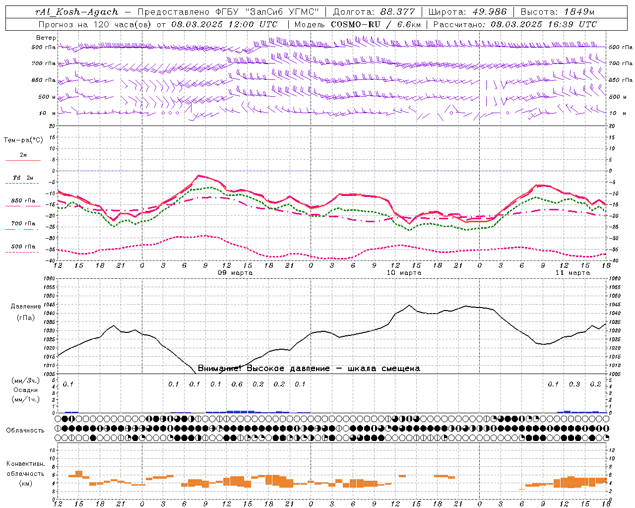635x508 pixels.
Task: Click the longitude value "Долгота: 88.377"
Action: pyautogui.click(x=375, y=12)
